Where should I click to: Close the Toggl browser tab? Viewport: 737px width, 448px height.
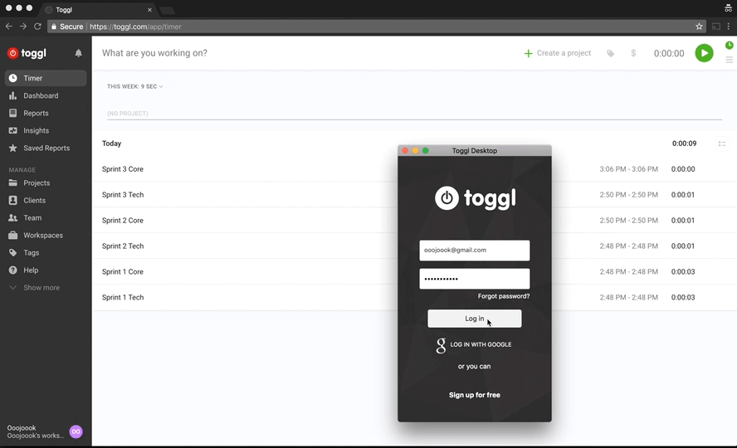[149, 9]
